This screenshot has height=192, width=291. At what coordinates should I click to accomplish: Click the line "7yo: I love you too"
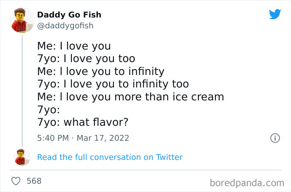click(86, 58)
